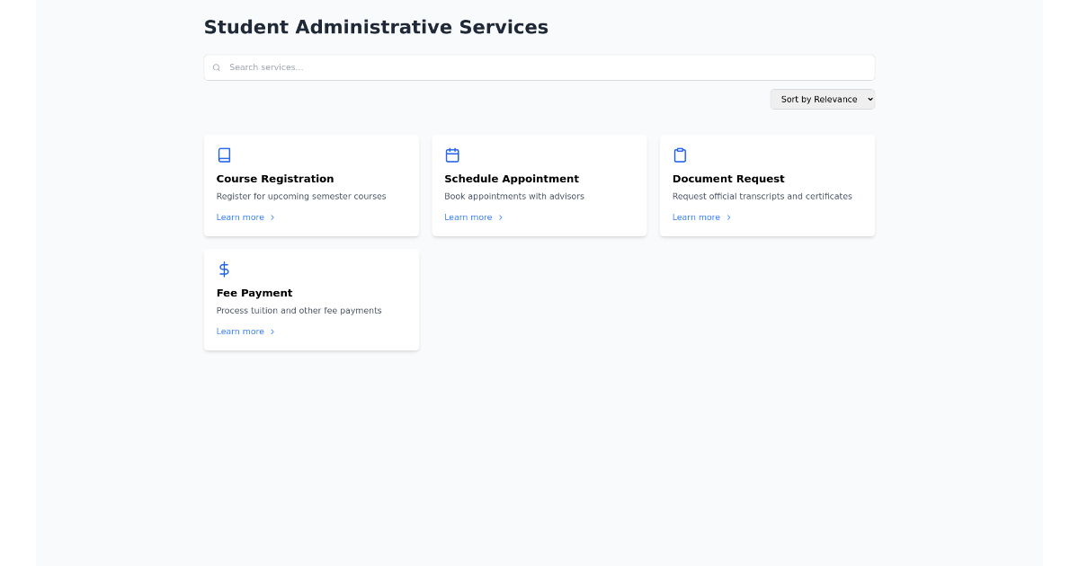Viewport: 1079px width, 566px height.
Task: Click the magnifying glass search icon
Action: click(x=217, y=67)
